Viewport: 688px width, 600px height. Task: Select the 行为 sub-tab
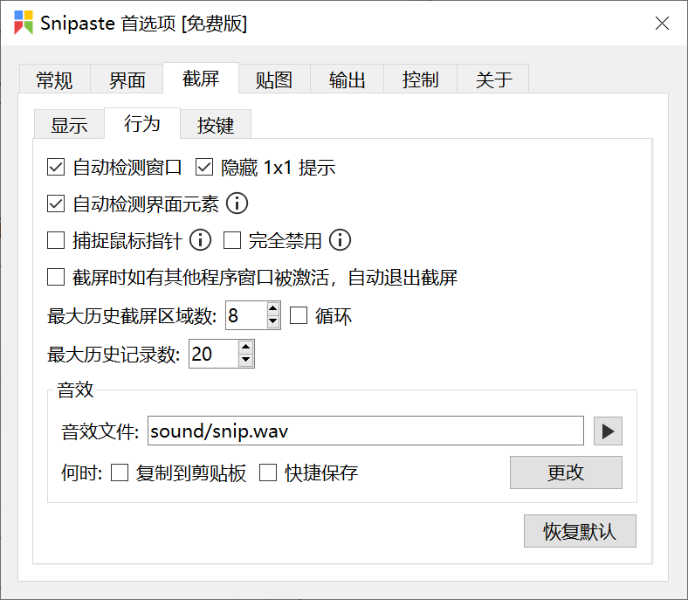click(x=142, y=123)
